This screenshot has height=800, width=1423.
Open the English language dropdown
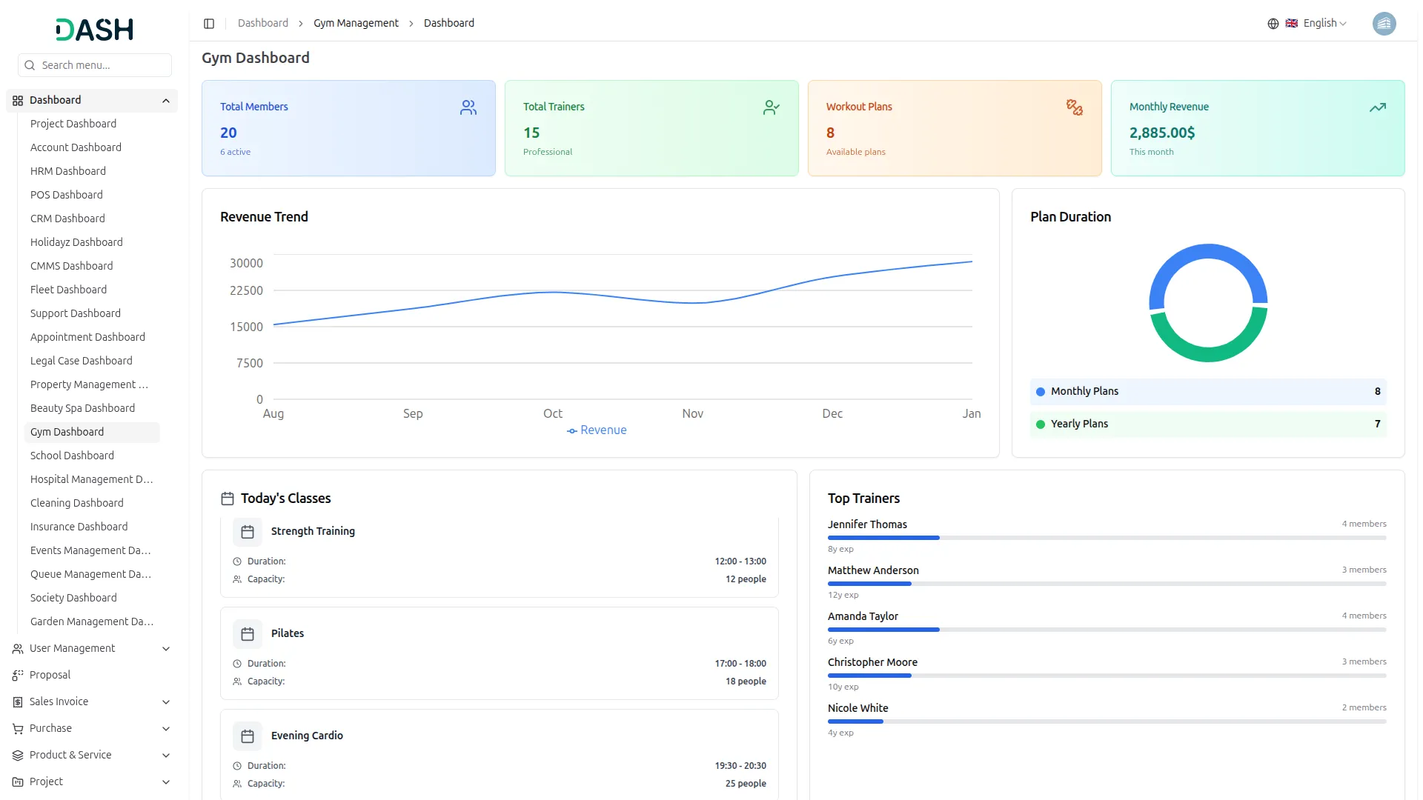coord(1324,24)
